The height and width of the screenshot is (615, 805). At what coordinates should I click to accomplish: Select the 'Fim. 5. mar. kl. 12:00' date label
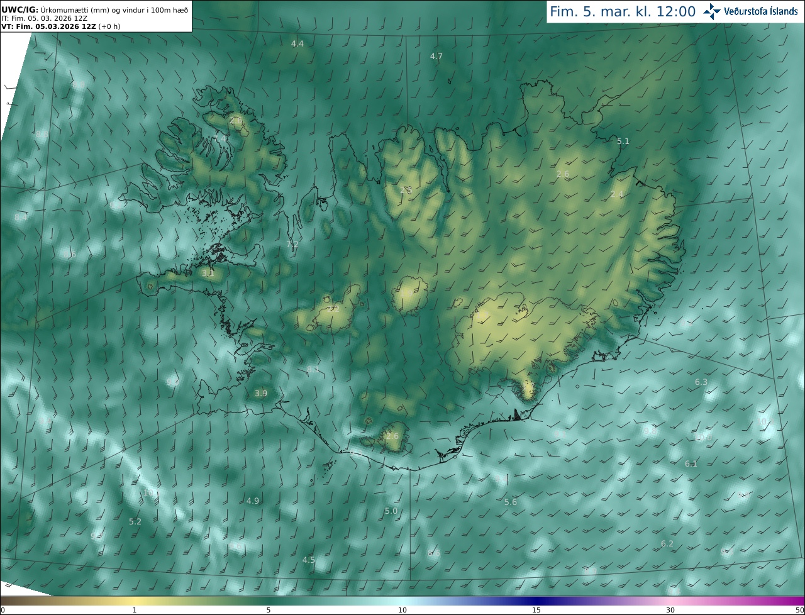[623, 11]
